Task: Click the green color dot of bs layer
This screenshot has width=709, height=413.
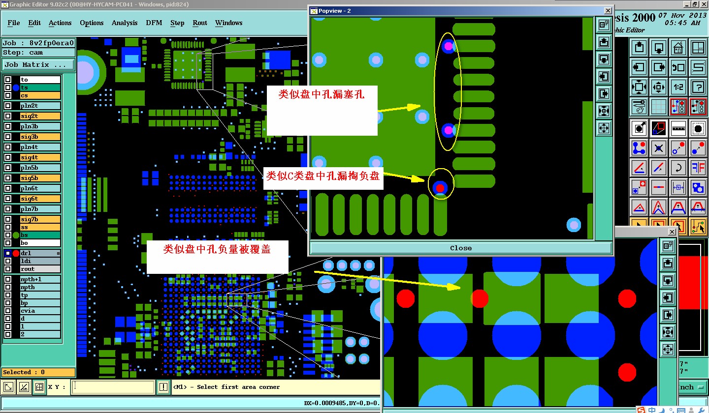Action: (16, 235)
